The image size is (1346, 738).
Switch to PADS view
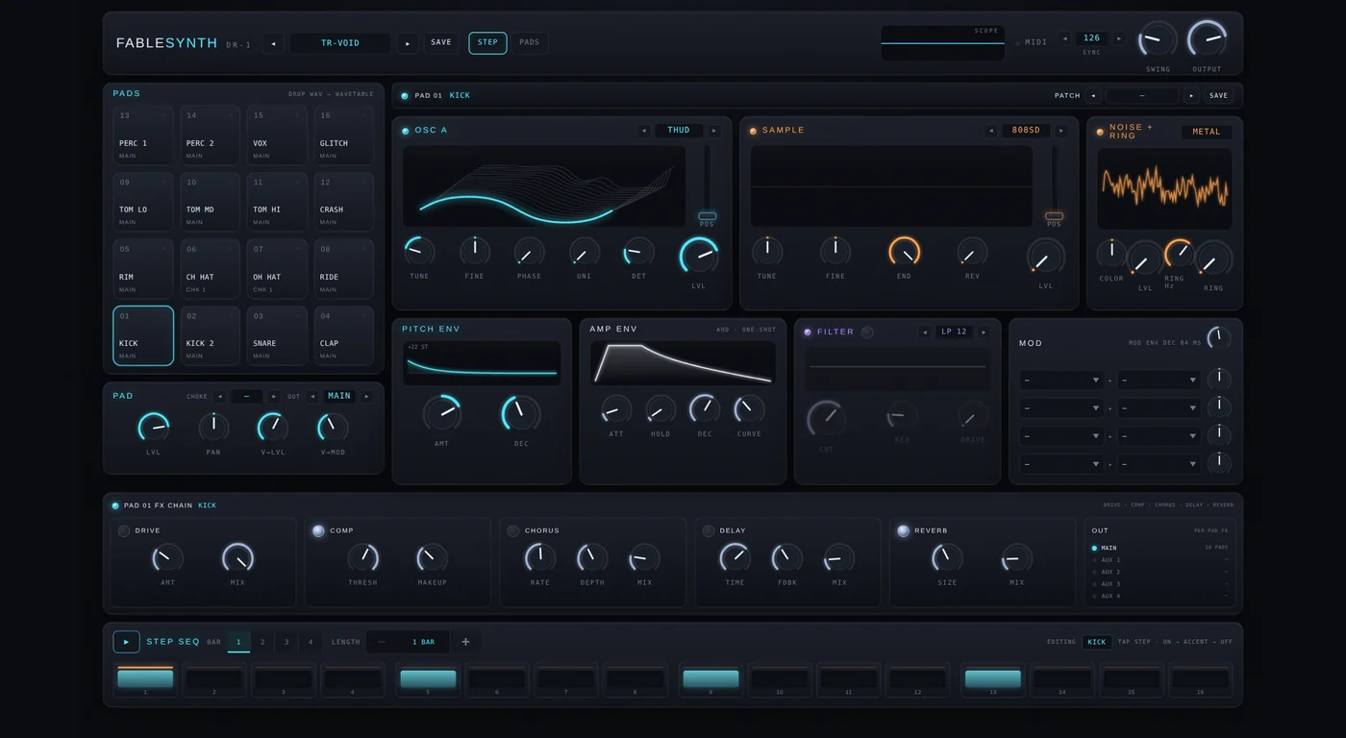pos(530,43)
